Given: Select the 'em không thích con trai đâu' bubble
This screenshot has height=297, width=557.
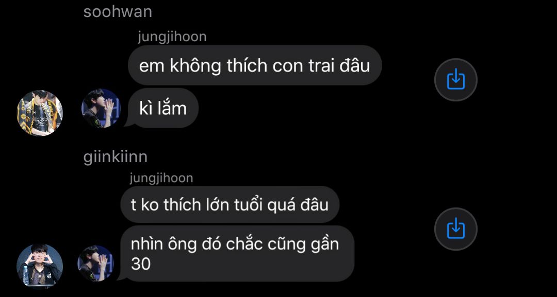Looking at the screenshot, I should pos(255,65).
